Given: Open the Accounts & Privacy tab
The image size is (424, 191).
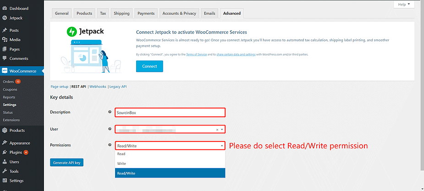Looking at the screenshot, I should click(x=179, y=13).
